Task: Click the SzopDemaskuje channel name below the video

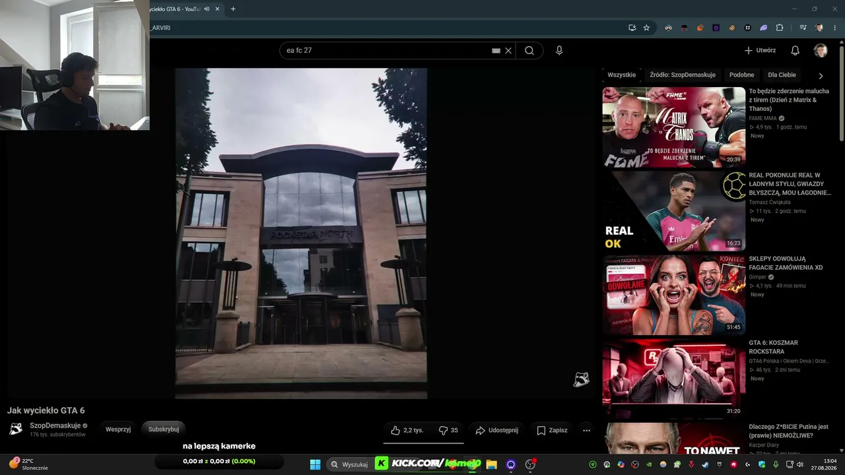Action: click(x=55, y=426)
